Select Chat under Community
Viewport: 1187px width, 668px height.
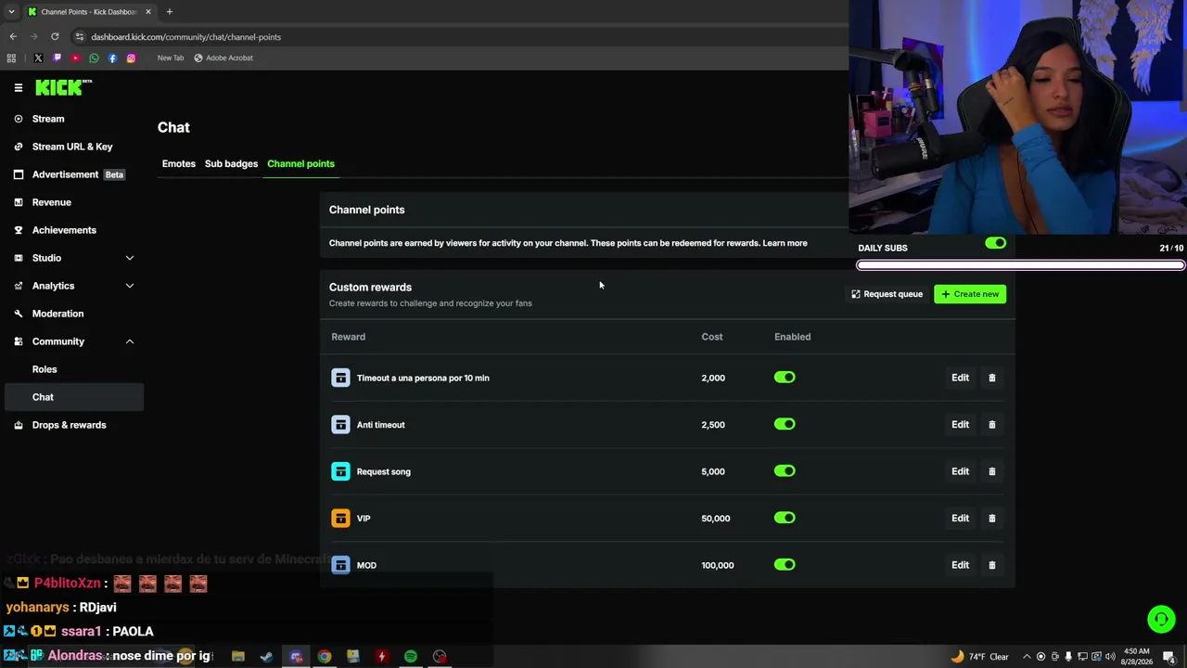point(74,397)
